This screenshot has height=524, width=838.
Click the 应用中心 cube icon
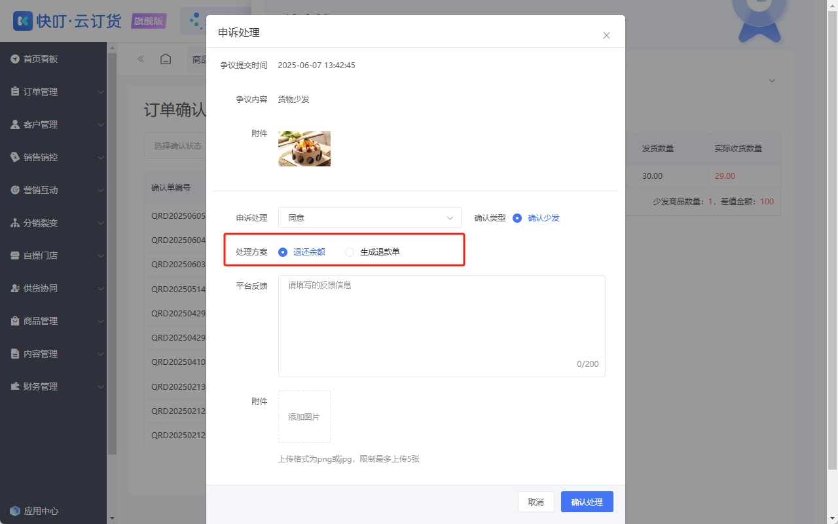click(15, 511)
